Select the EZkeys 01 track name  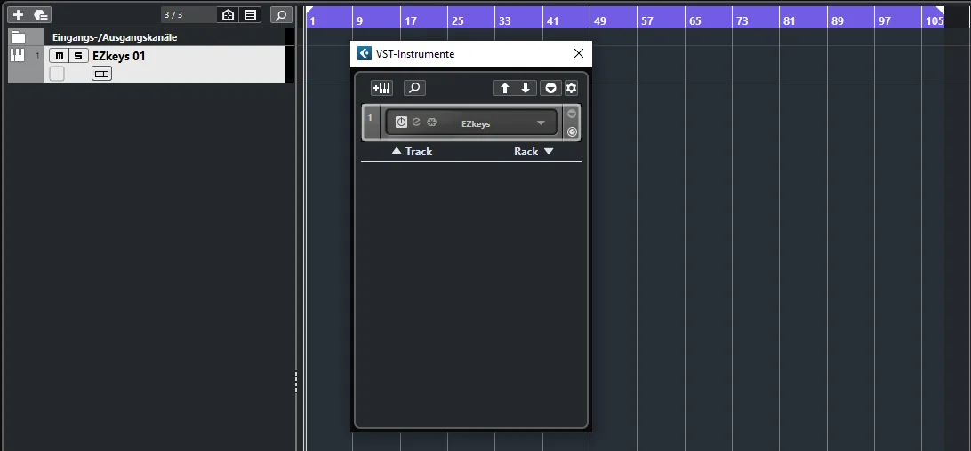(119, 56)
